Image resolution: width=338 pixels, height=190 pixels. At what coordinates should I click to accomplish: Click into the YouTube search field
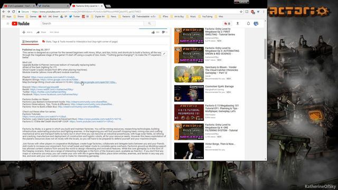[92, 23]
